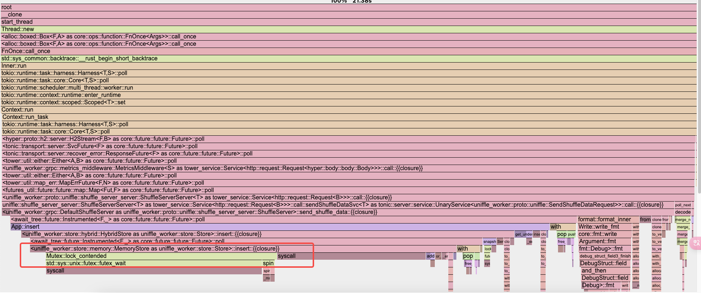Screen dimensions: 701x293
Task: Select the spin frame beside futex_wait
Action: click(268, 263)
